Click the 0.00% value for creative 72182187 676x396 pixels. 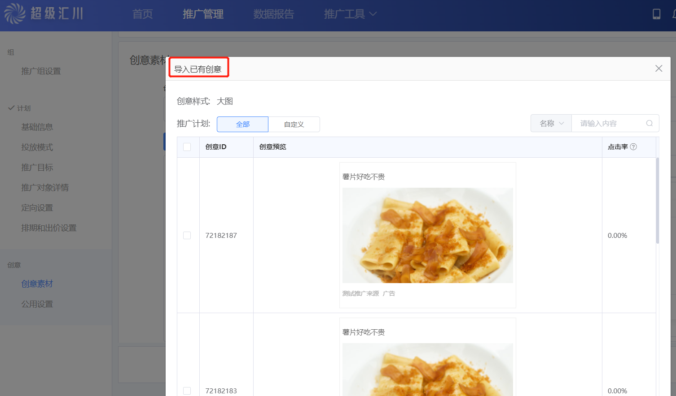(x=618, y=236)
